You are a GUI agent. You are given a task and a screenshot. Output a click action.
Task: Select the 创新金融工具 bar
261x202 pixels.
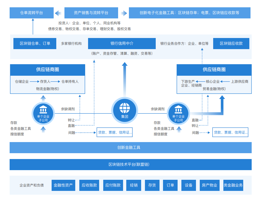click(x=130, y=148)
